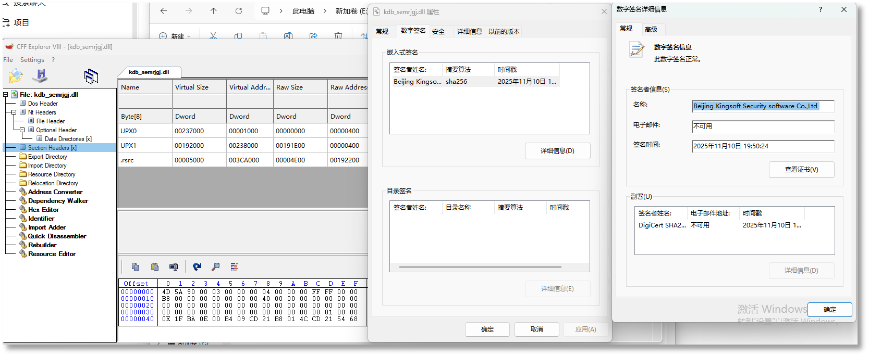Click the monitor icon in Explorer address bar
The width and height of the screenshot is (869, 356).
[265, 11]
